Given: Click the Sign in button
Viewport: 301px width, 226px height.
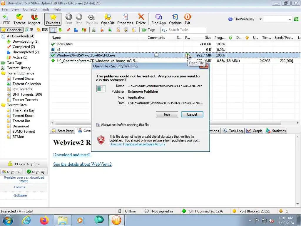Looking at the screenshot, I should point(11,172).
